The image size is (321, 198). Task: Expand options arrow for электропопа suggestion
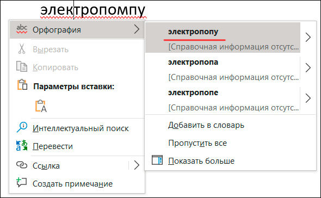point(308,67)
